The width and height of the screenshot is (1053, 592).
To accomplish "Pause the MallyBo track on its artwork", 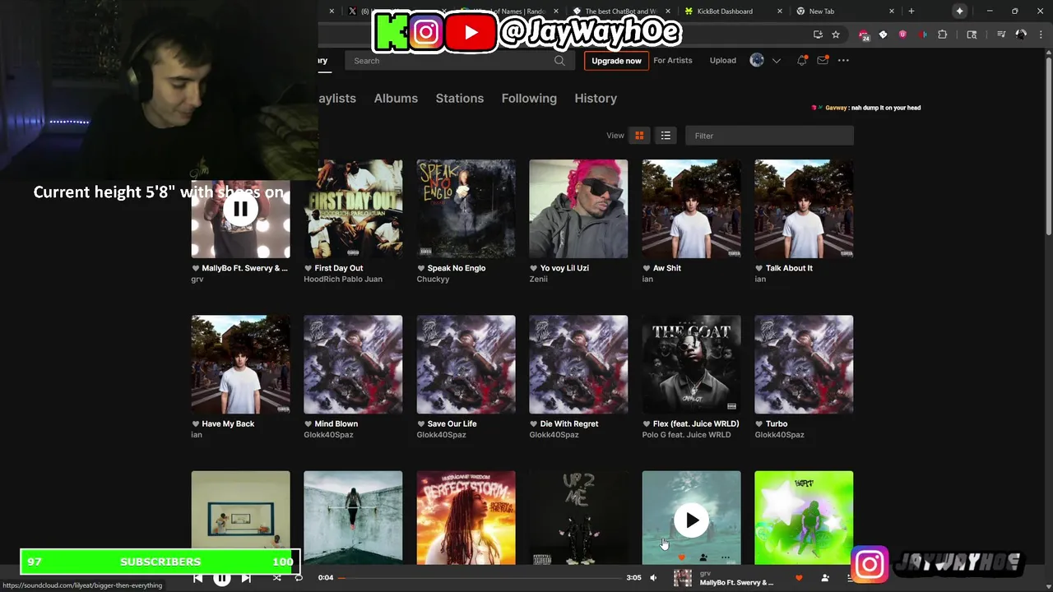I will tap(240, 209).
